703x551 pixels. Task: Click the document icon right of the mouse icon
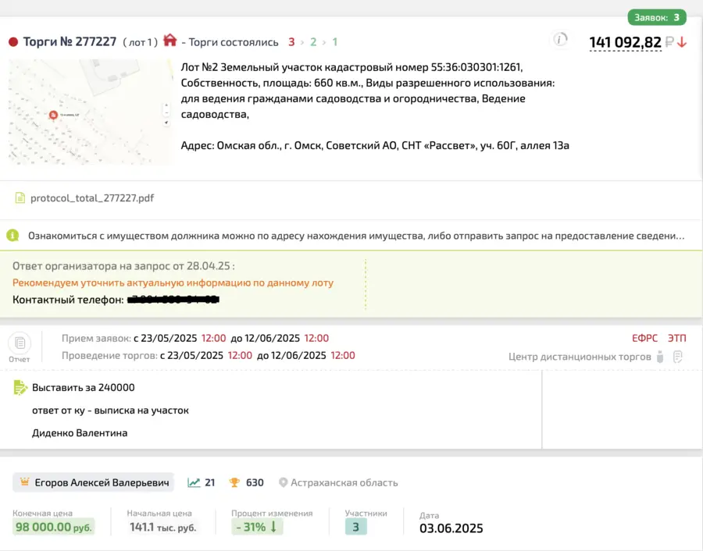[678, 357]
